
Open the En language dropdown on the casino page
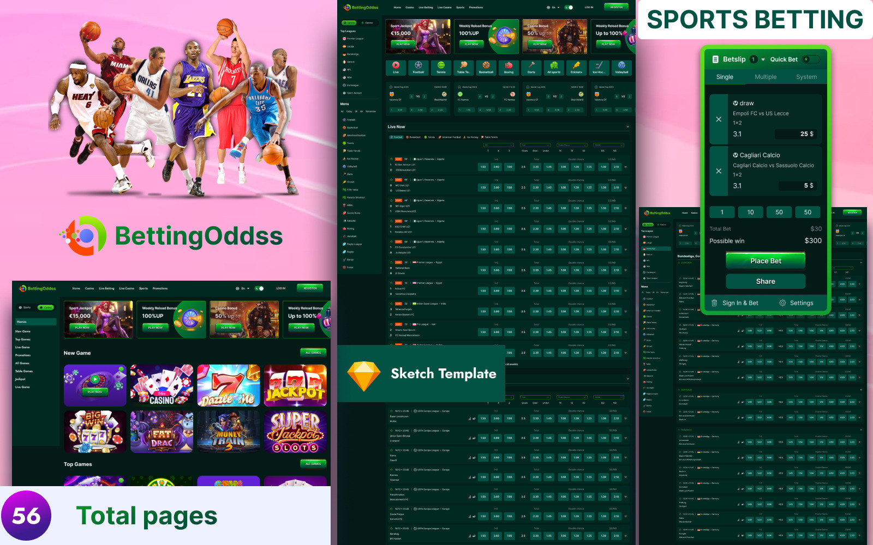coord(243,288)
